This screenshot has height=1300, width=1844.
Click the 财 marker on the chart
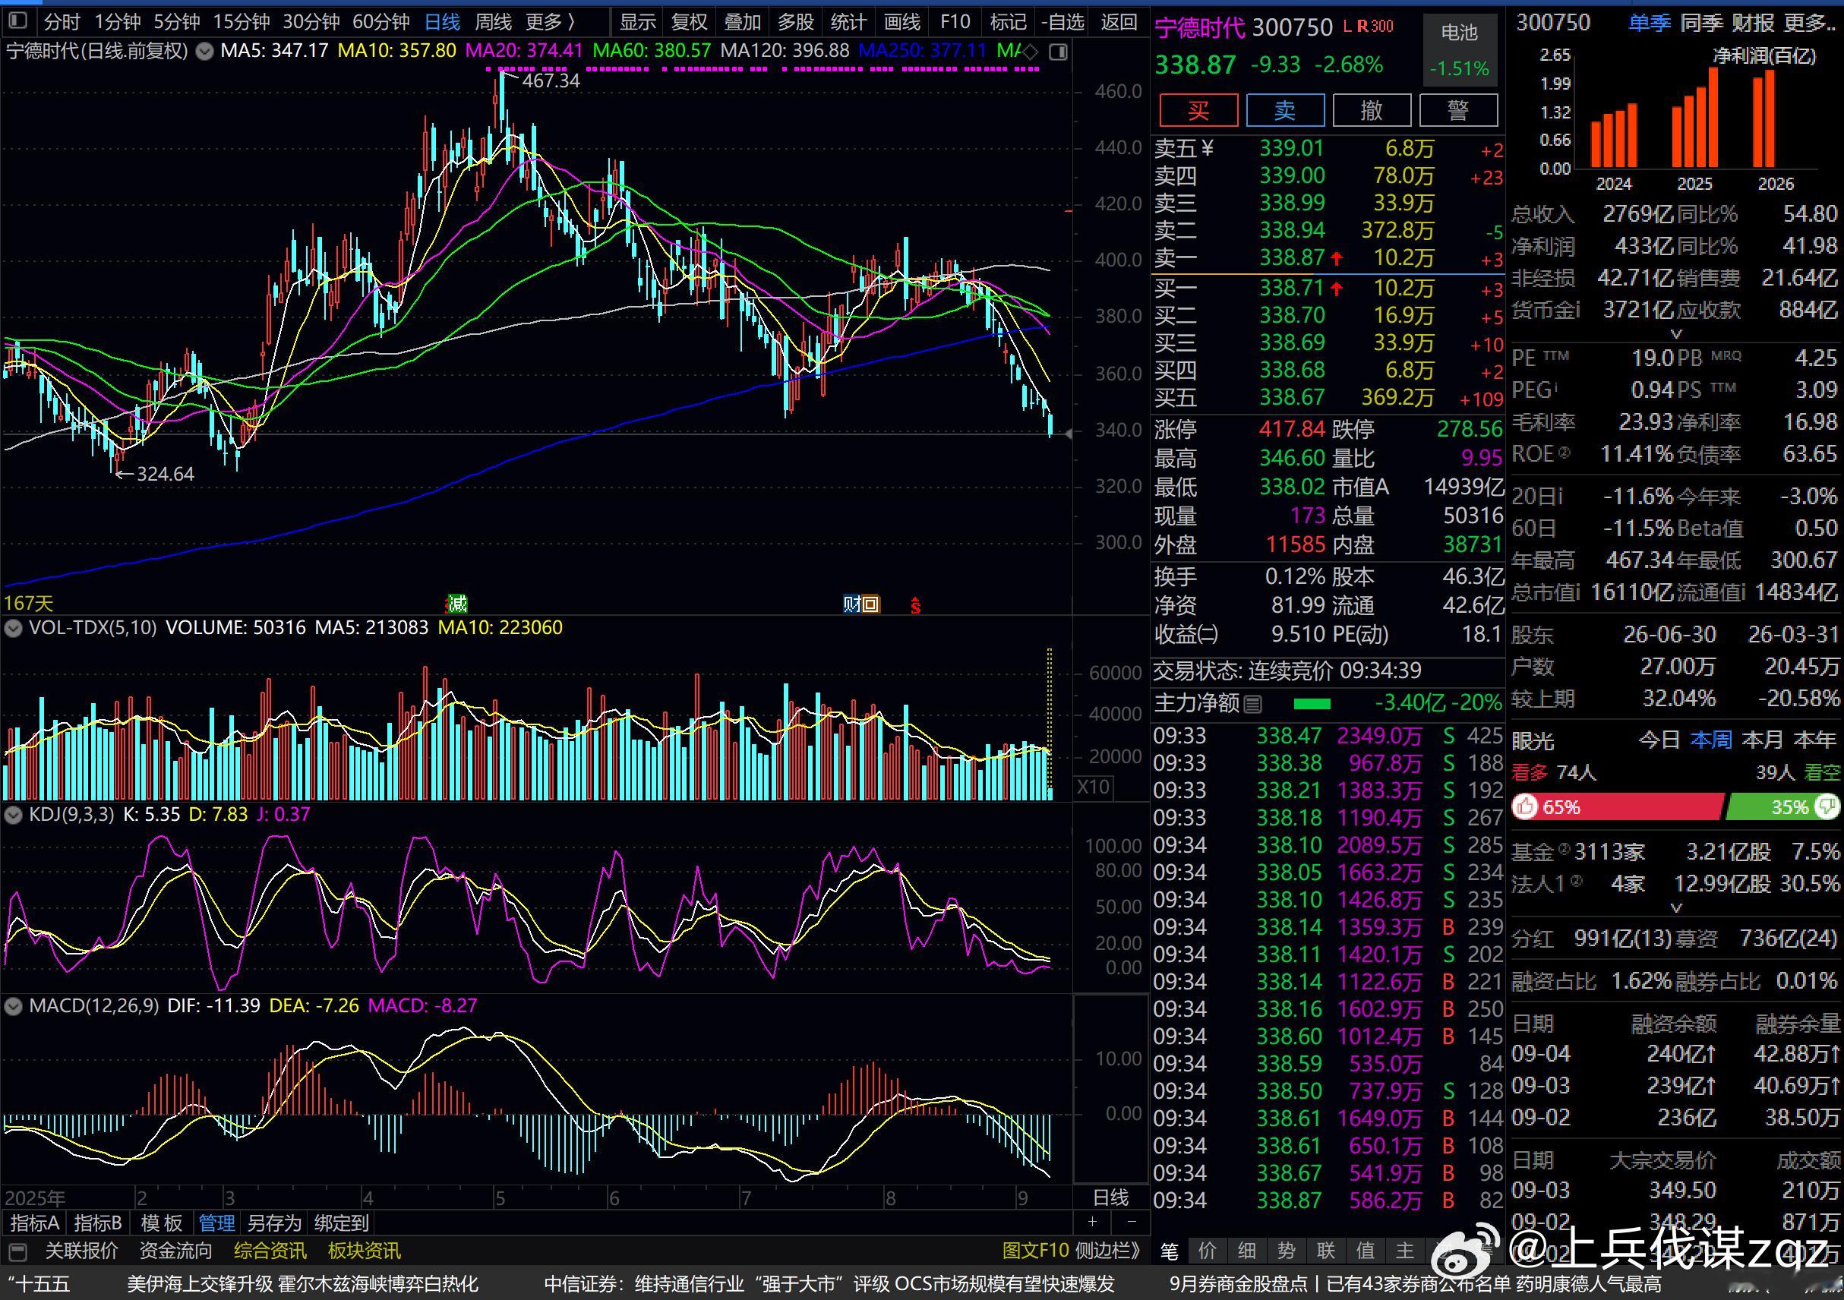click(x=851, y=603)
